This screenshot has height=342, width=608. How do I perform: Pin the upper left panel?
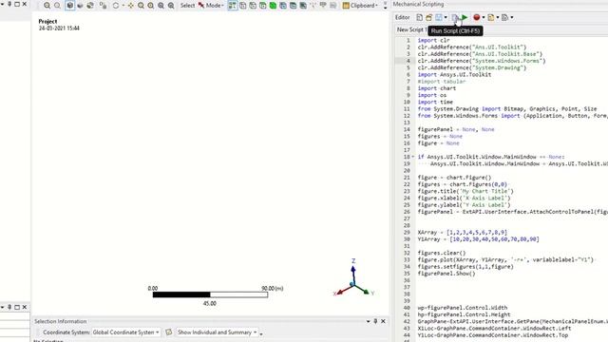(x=9, y=4)
